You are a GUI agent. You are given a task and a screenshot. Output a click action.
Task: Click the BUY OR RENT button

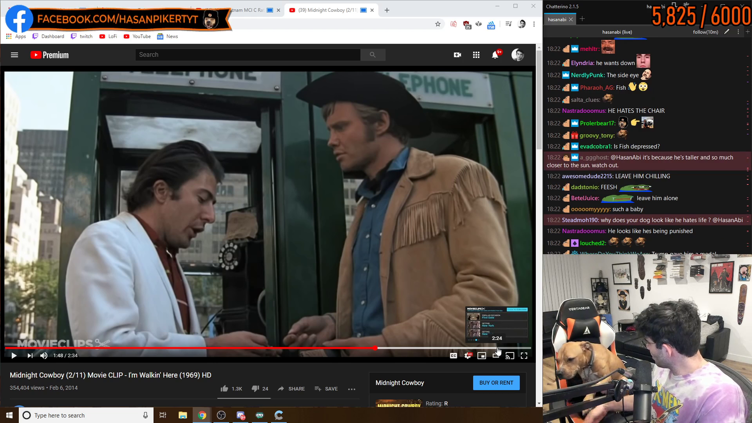[496, 383]
